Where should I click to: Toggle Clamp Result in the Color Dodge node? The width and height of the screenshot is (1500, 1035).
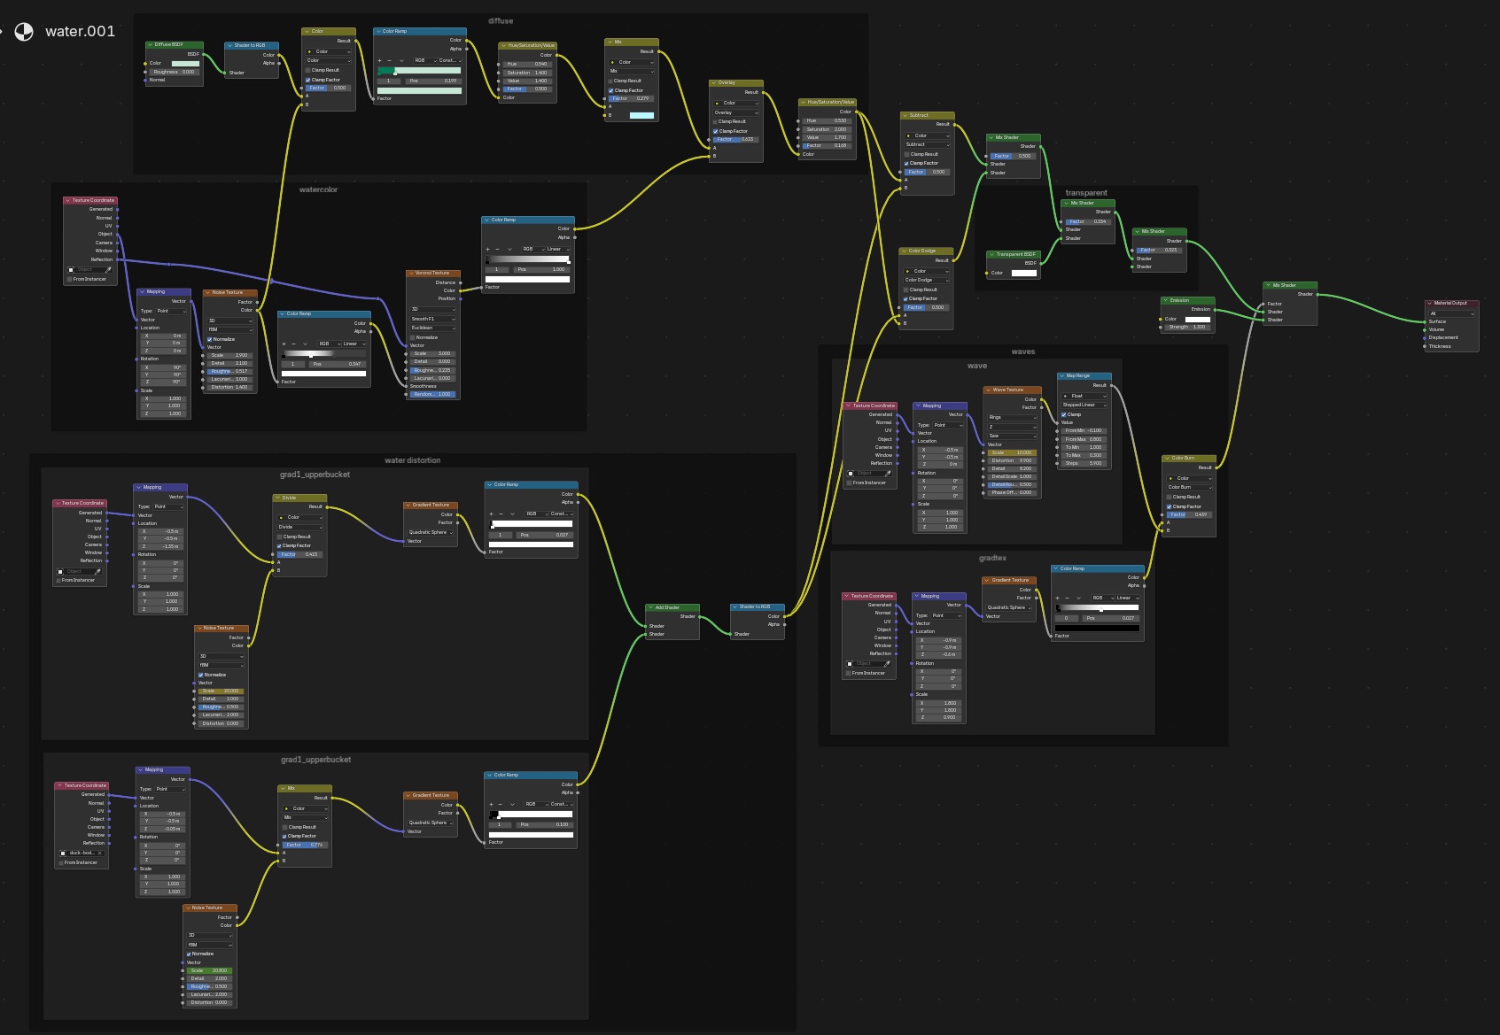[906, 290]
